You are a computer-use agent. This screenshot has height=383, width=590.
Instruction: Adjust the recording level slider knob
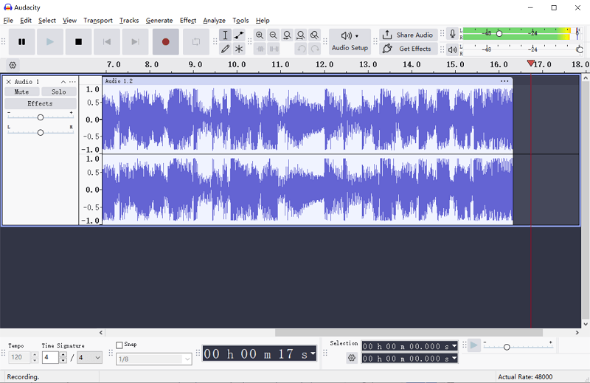(x=499, y=33)
